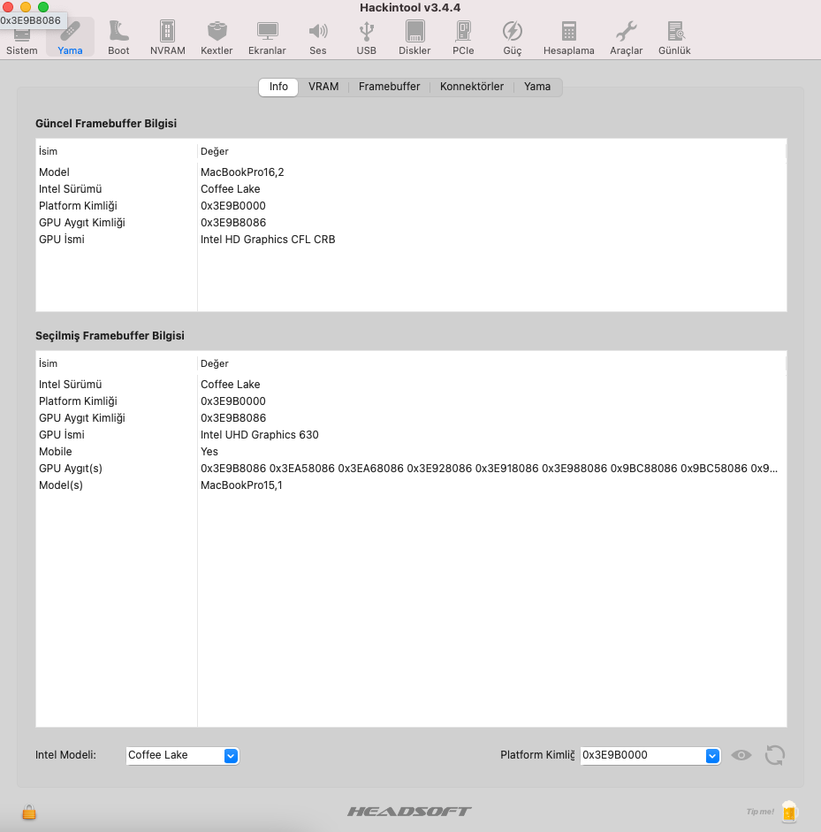Switch to the Konnektörler tab
This screenshot has height=832, width=821.
472,87
